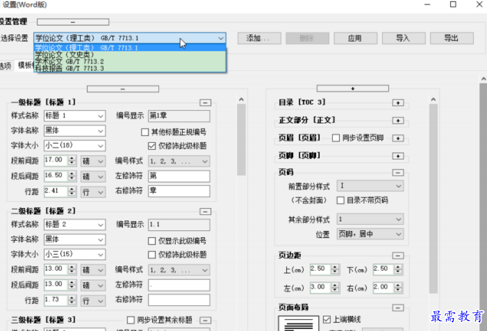Uncheck 仅修饰此级标题 under 一级标题
The image size is (487, 331).
[x=152, y=146]
